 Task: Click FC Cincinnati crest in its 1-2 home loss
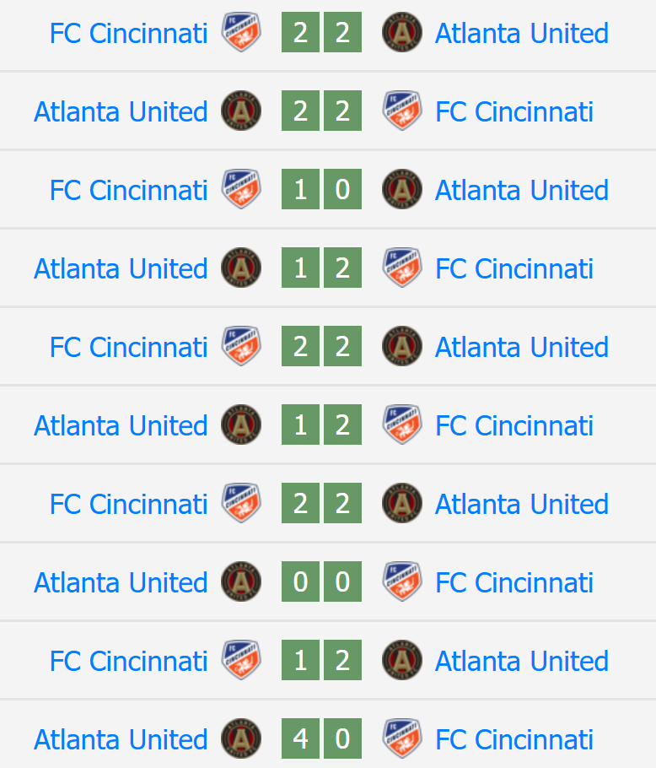pyautogui.click(x=240, y=661)
